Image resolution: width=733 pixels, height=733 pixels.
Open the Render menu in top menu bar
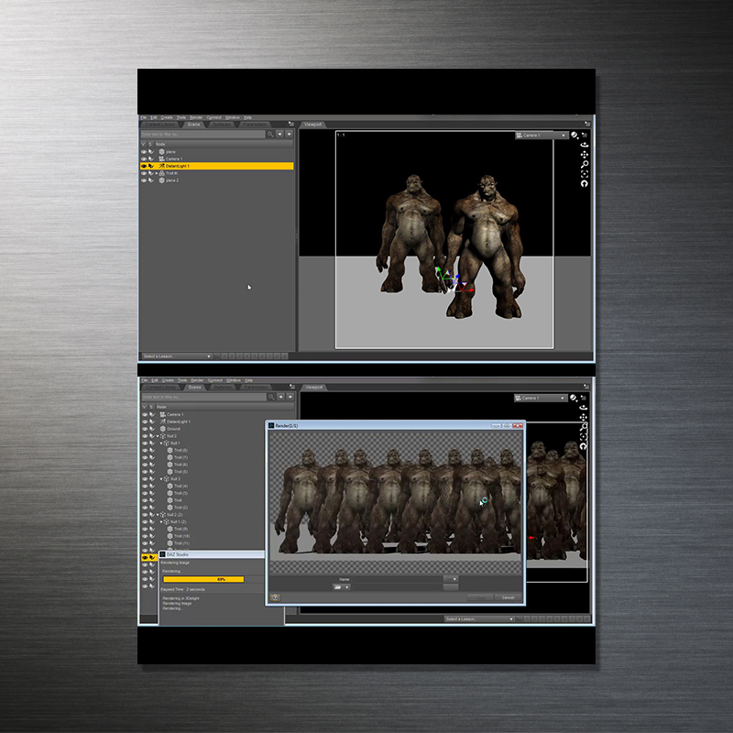coord(196,117)
